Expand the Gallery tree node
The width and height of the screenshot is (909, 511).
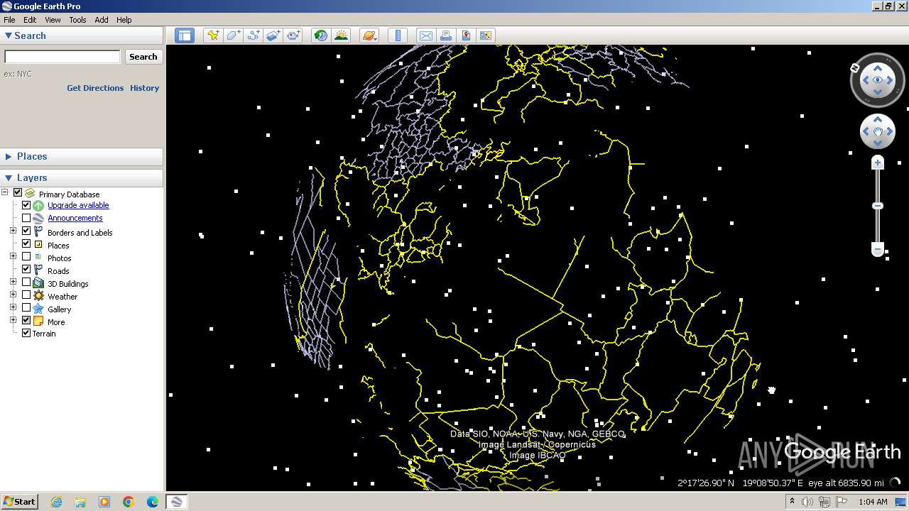click(13, 307)
